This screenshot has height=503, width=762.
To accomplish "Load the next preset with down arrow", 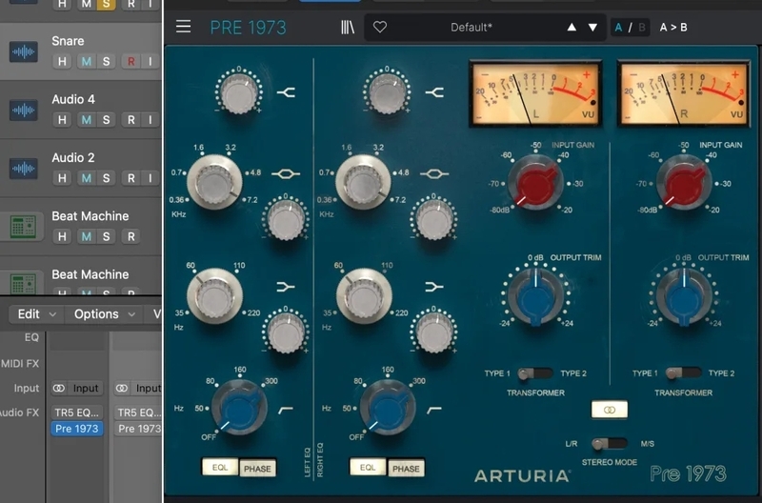I will (x=592, y=28).
